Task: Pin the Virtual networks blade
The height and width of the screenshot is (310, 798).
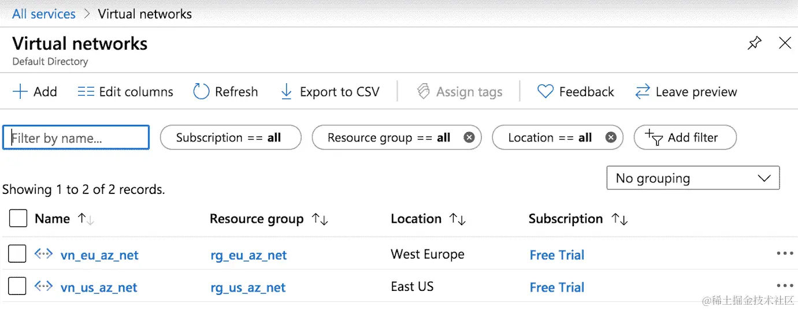Action: (754, 43)
